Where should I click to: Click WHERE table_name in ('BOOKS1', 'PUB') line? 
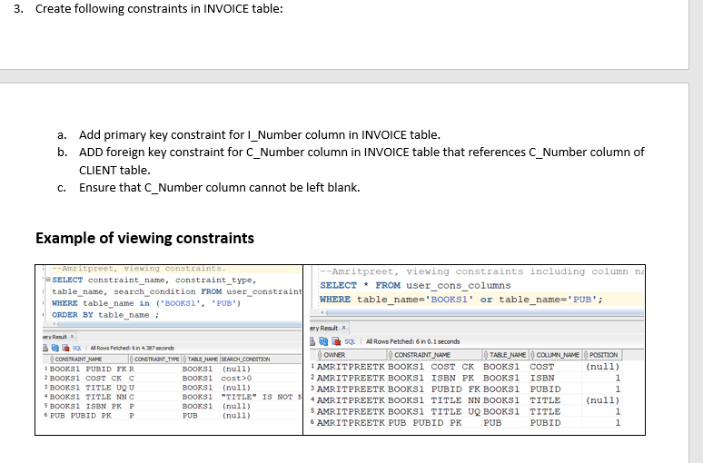[x=146, y=303]
